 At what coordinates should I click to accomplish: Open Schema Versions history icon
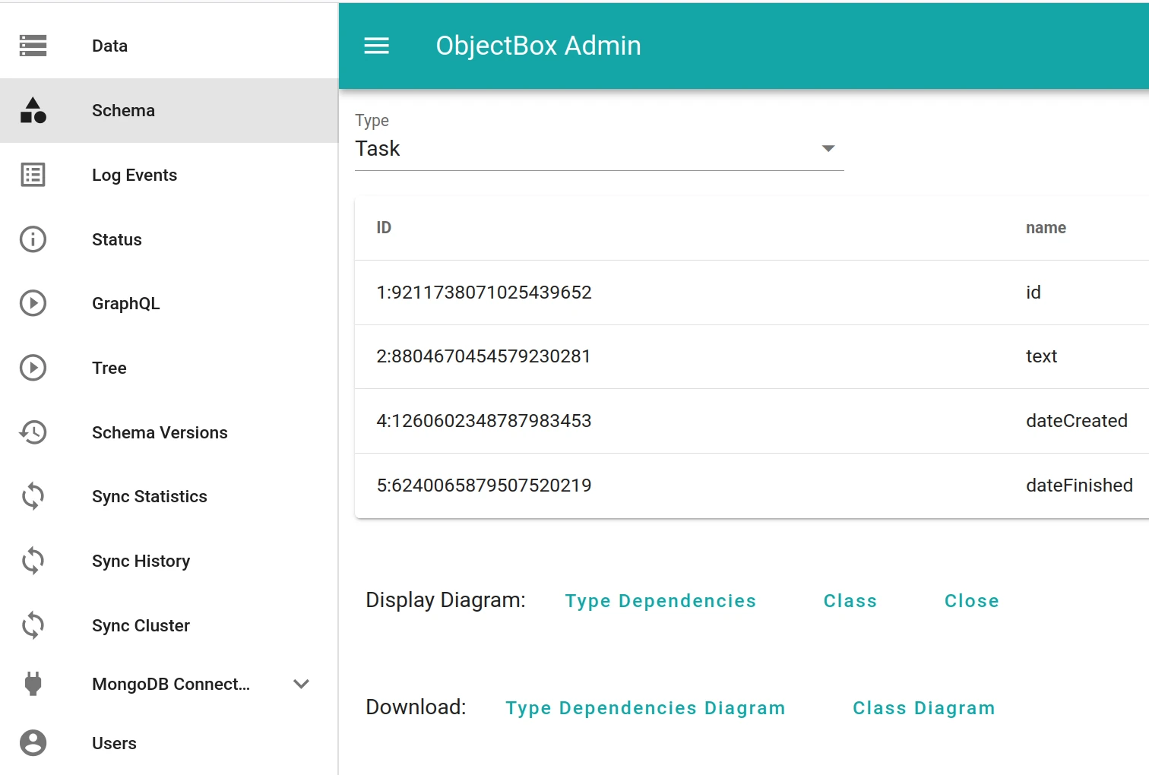pos(32,432)
